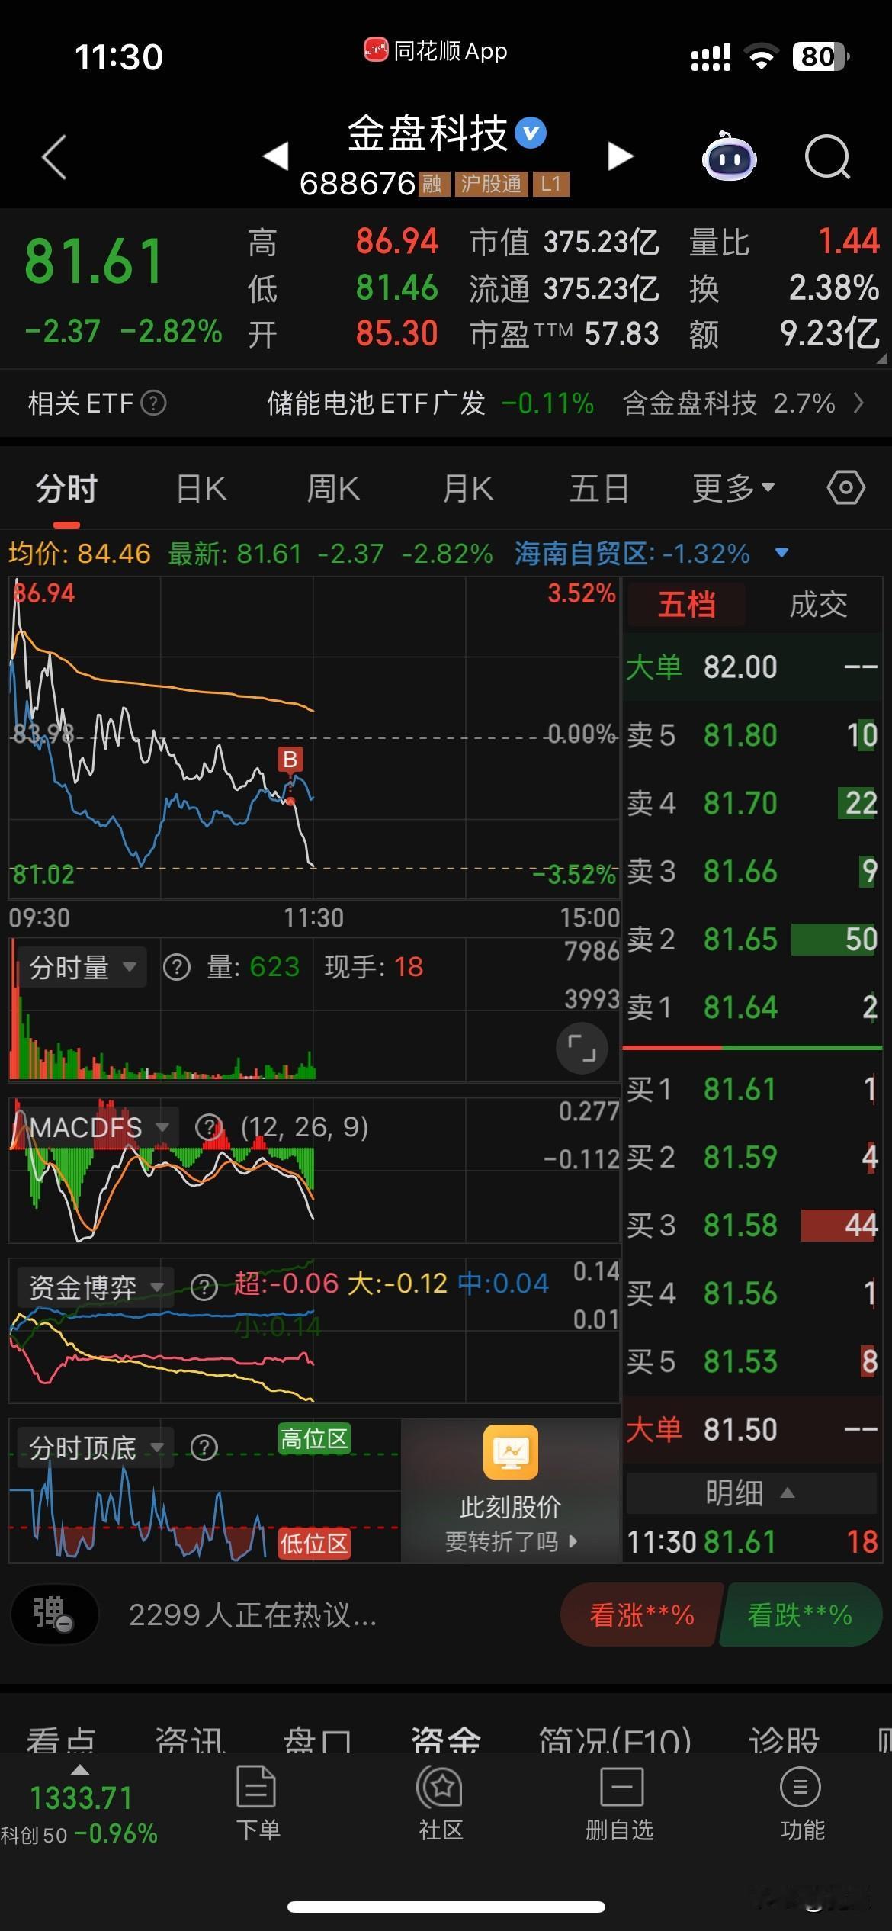The height and width of the screenshot is (1931, 892).
Task: Toggle the 弹 bullet comments button
Action: coord(54,1615)
